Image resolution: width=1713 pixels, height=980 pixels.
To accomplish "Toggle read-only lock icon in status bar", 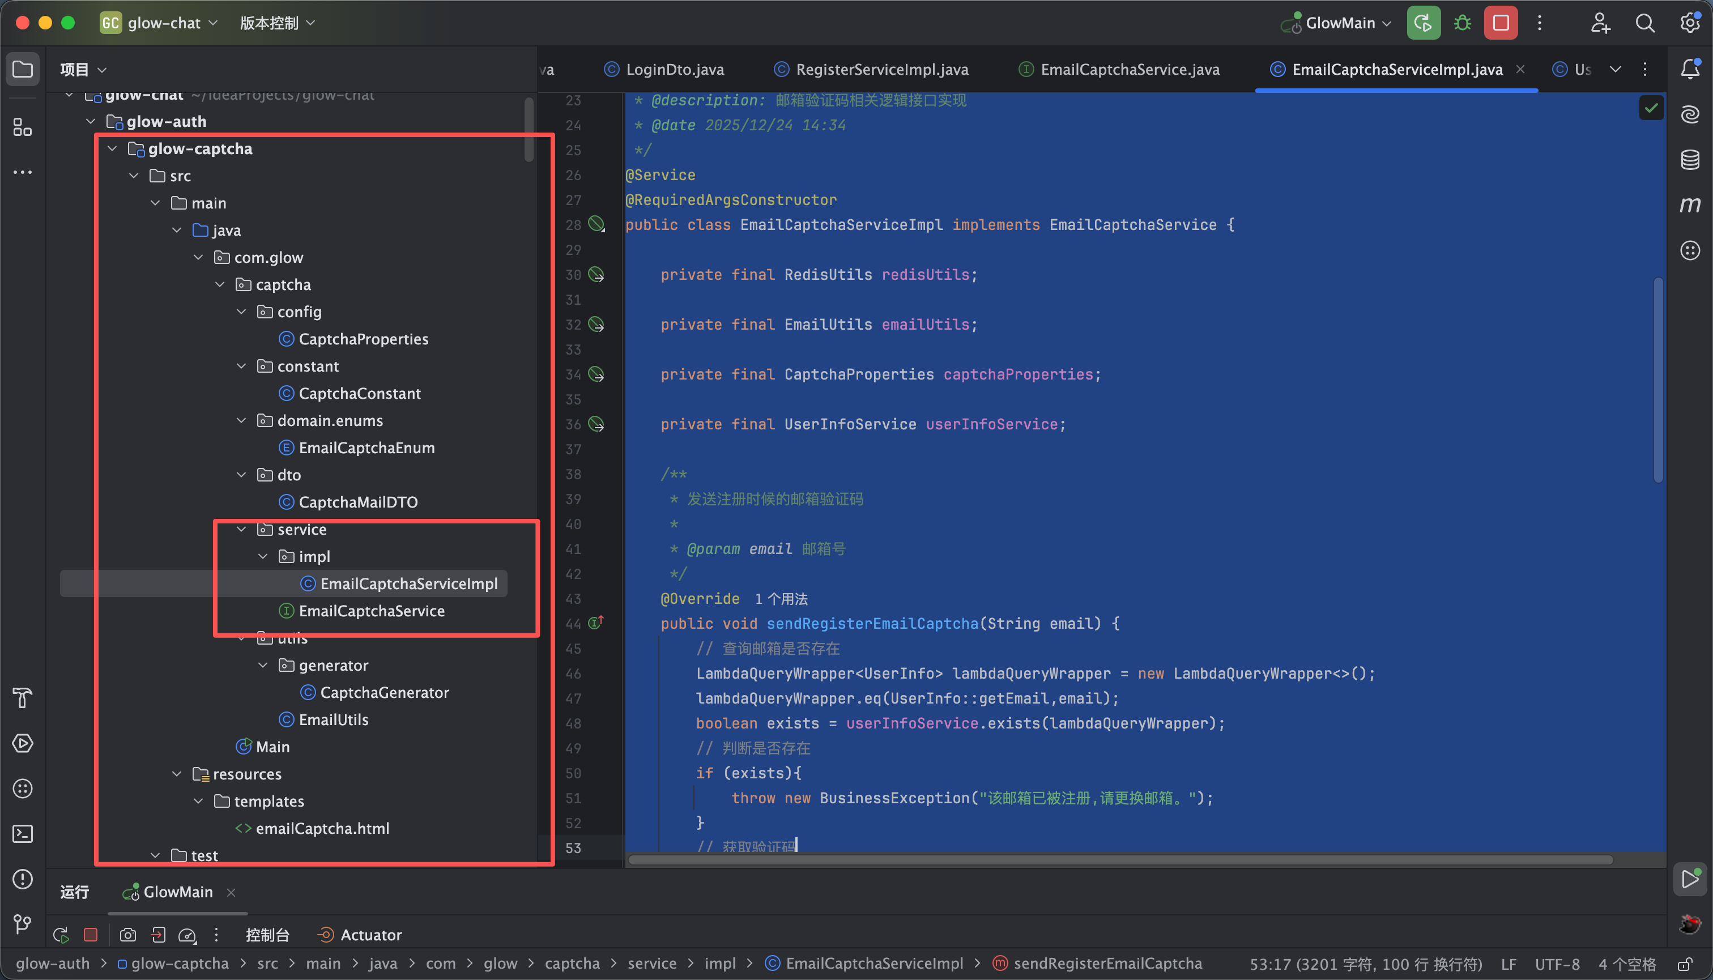I will [1685, 964].
